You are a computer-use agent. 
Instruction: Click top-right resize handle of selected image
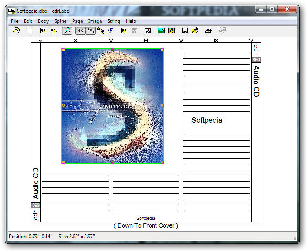tap(162, 50)
